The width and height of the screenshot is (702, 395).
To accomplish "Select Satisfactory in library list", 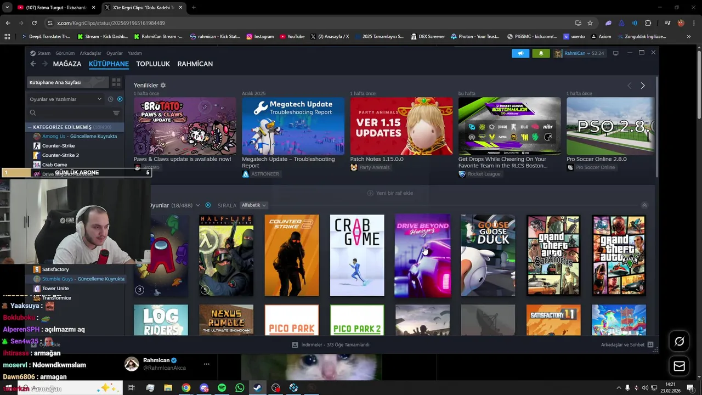I will (x=55, y=269).
